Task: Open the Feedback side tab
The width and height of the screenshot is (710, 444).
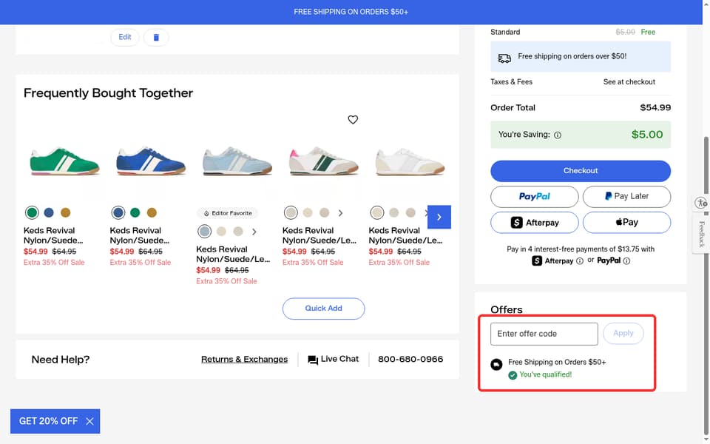Action: click(x=701, y=234)
